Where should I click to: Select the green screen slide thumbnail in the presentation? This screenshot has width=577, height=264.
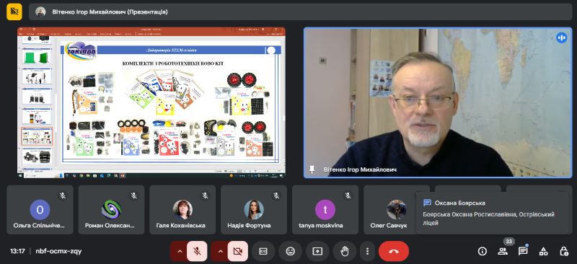(x=37, y=57)
